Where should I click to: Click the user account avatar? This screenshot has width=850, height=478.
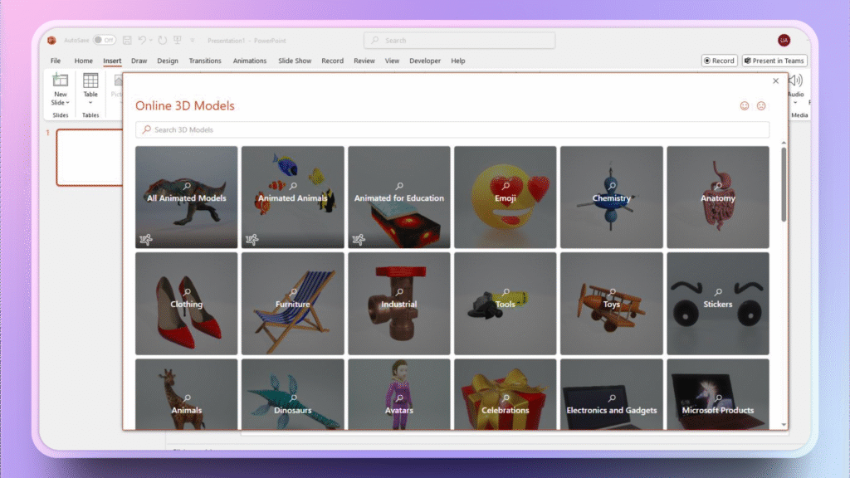(784, 40)
